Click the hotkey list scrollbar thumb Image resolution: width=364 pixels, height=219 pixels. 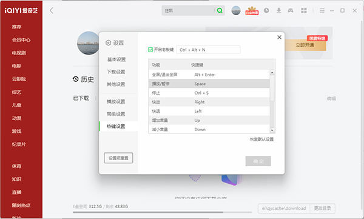pyautogui.click(x=272, y=88)
